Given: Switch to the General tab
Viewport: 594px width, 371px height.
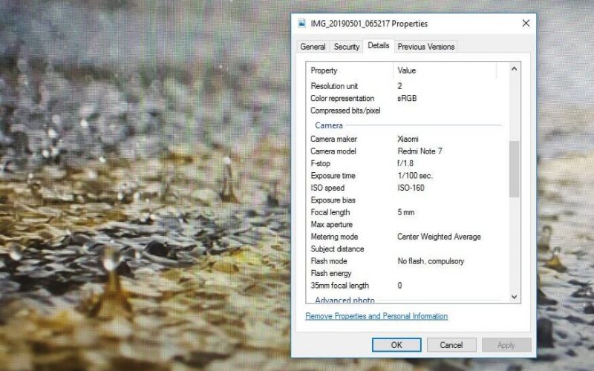Looking at the screenshot, I should coord(313,47).
